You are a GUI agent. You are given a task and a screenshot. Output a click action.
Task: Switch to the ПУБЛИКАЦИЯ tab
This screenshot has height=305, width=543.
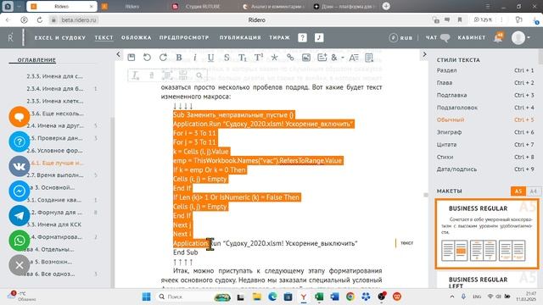240,37
